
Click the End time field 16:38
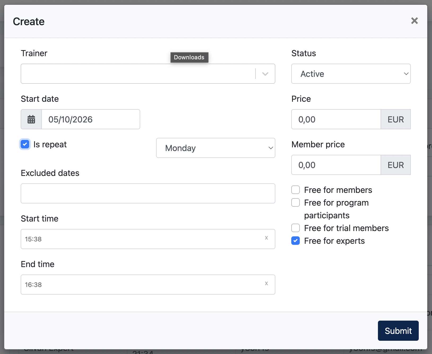click(148, 285)
